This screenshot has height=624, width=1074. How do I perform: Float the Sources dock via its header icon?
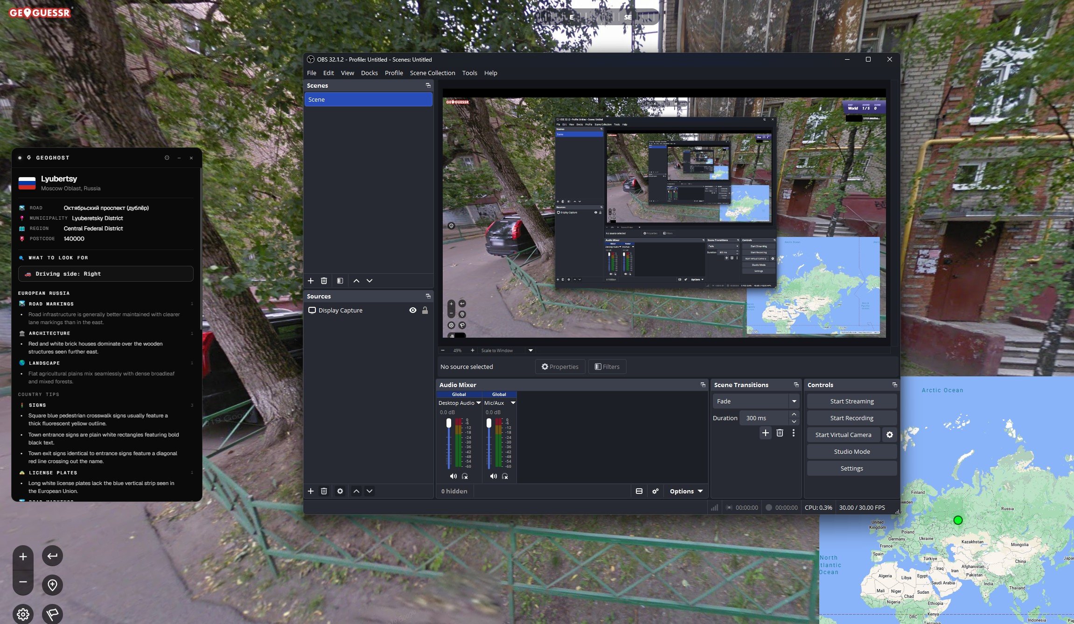(x=428, y=296)
